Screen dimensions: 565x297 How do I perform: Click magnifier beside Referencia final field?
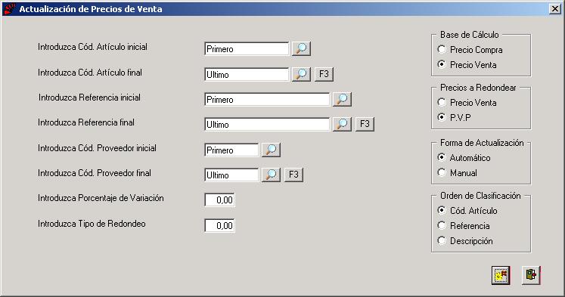coord(342,124)
